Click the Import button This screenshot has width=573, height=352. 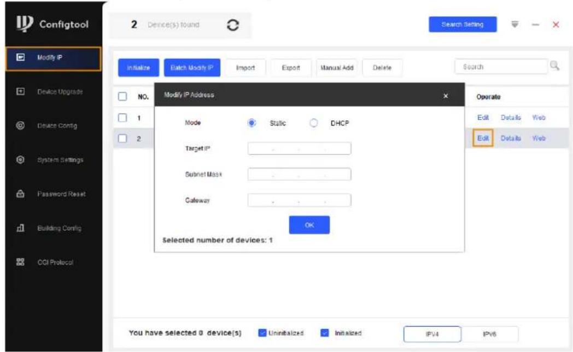[x=245, y=68]
